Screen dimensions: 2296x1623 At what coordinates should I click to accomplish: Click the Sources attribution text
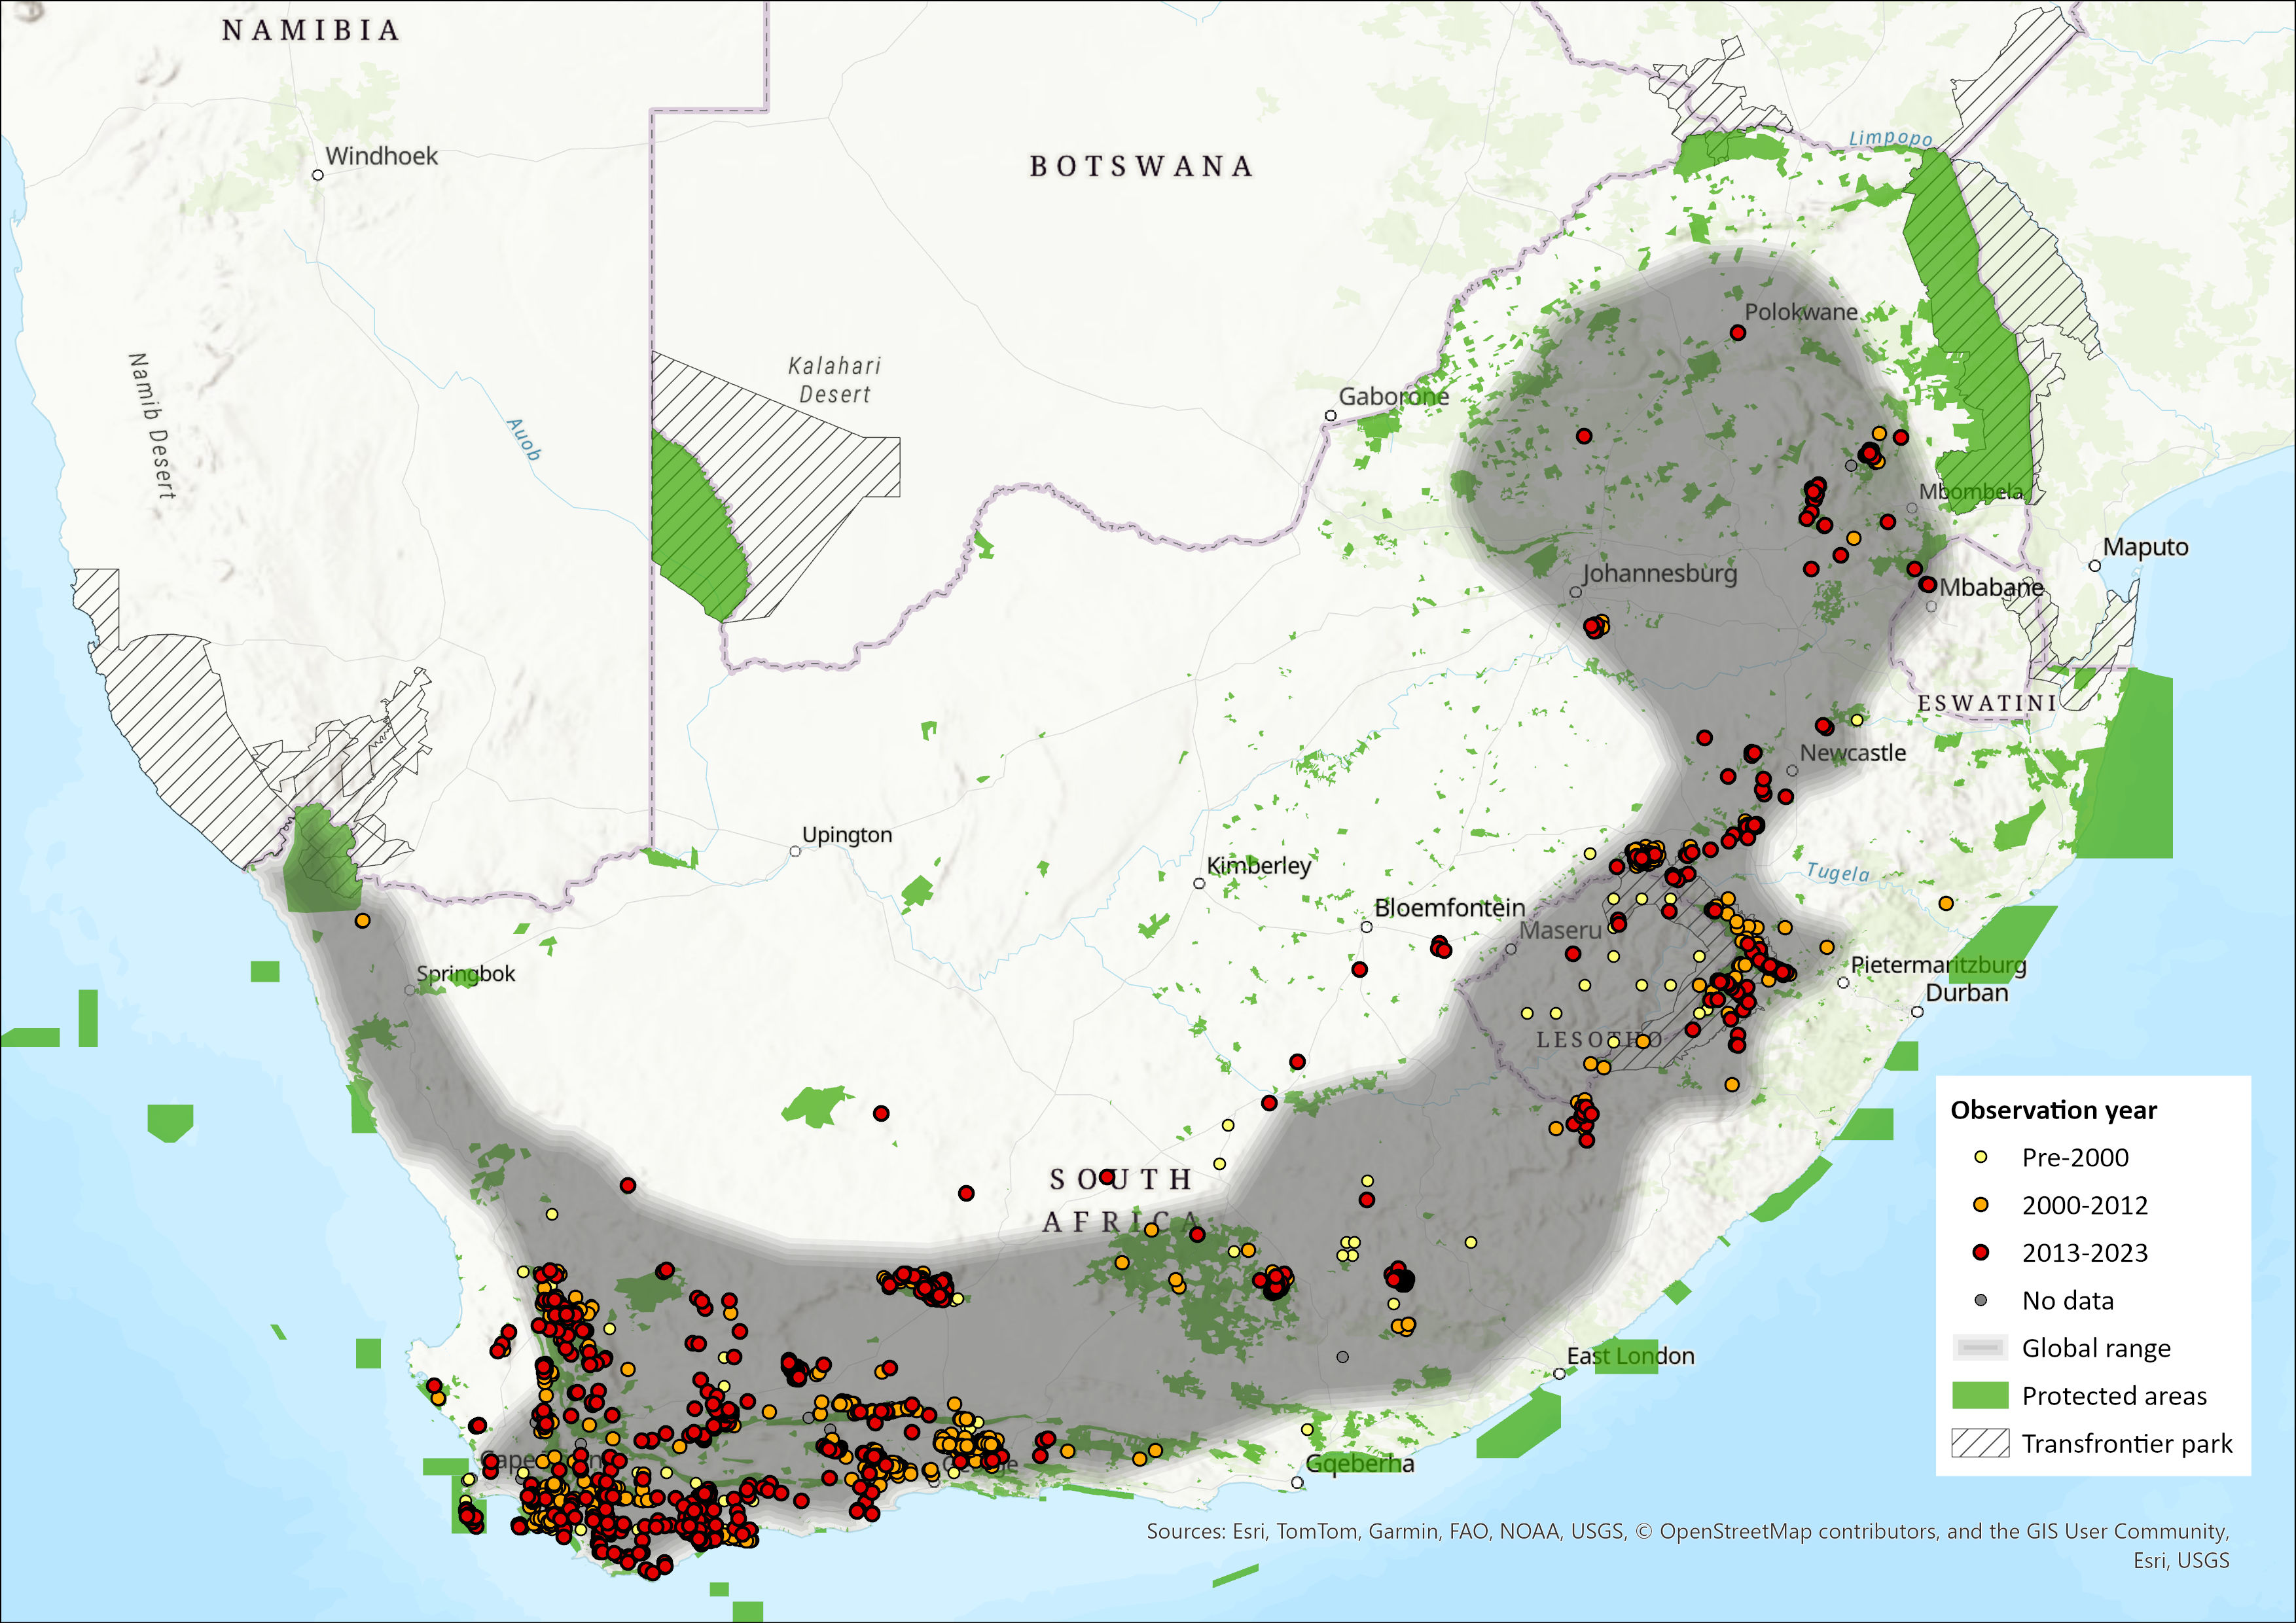[x=1687, y=1532]
